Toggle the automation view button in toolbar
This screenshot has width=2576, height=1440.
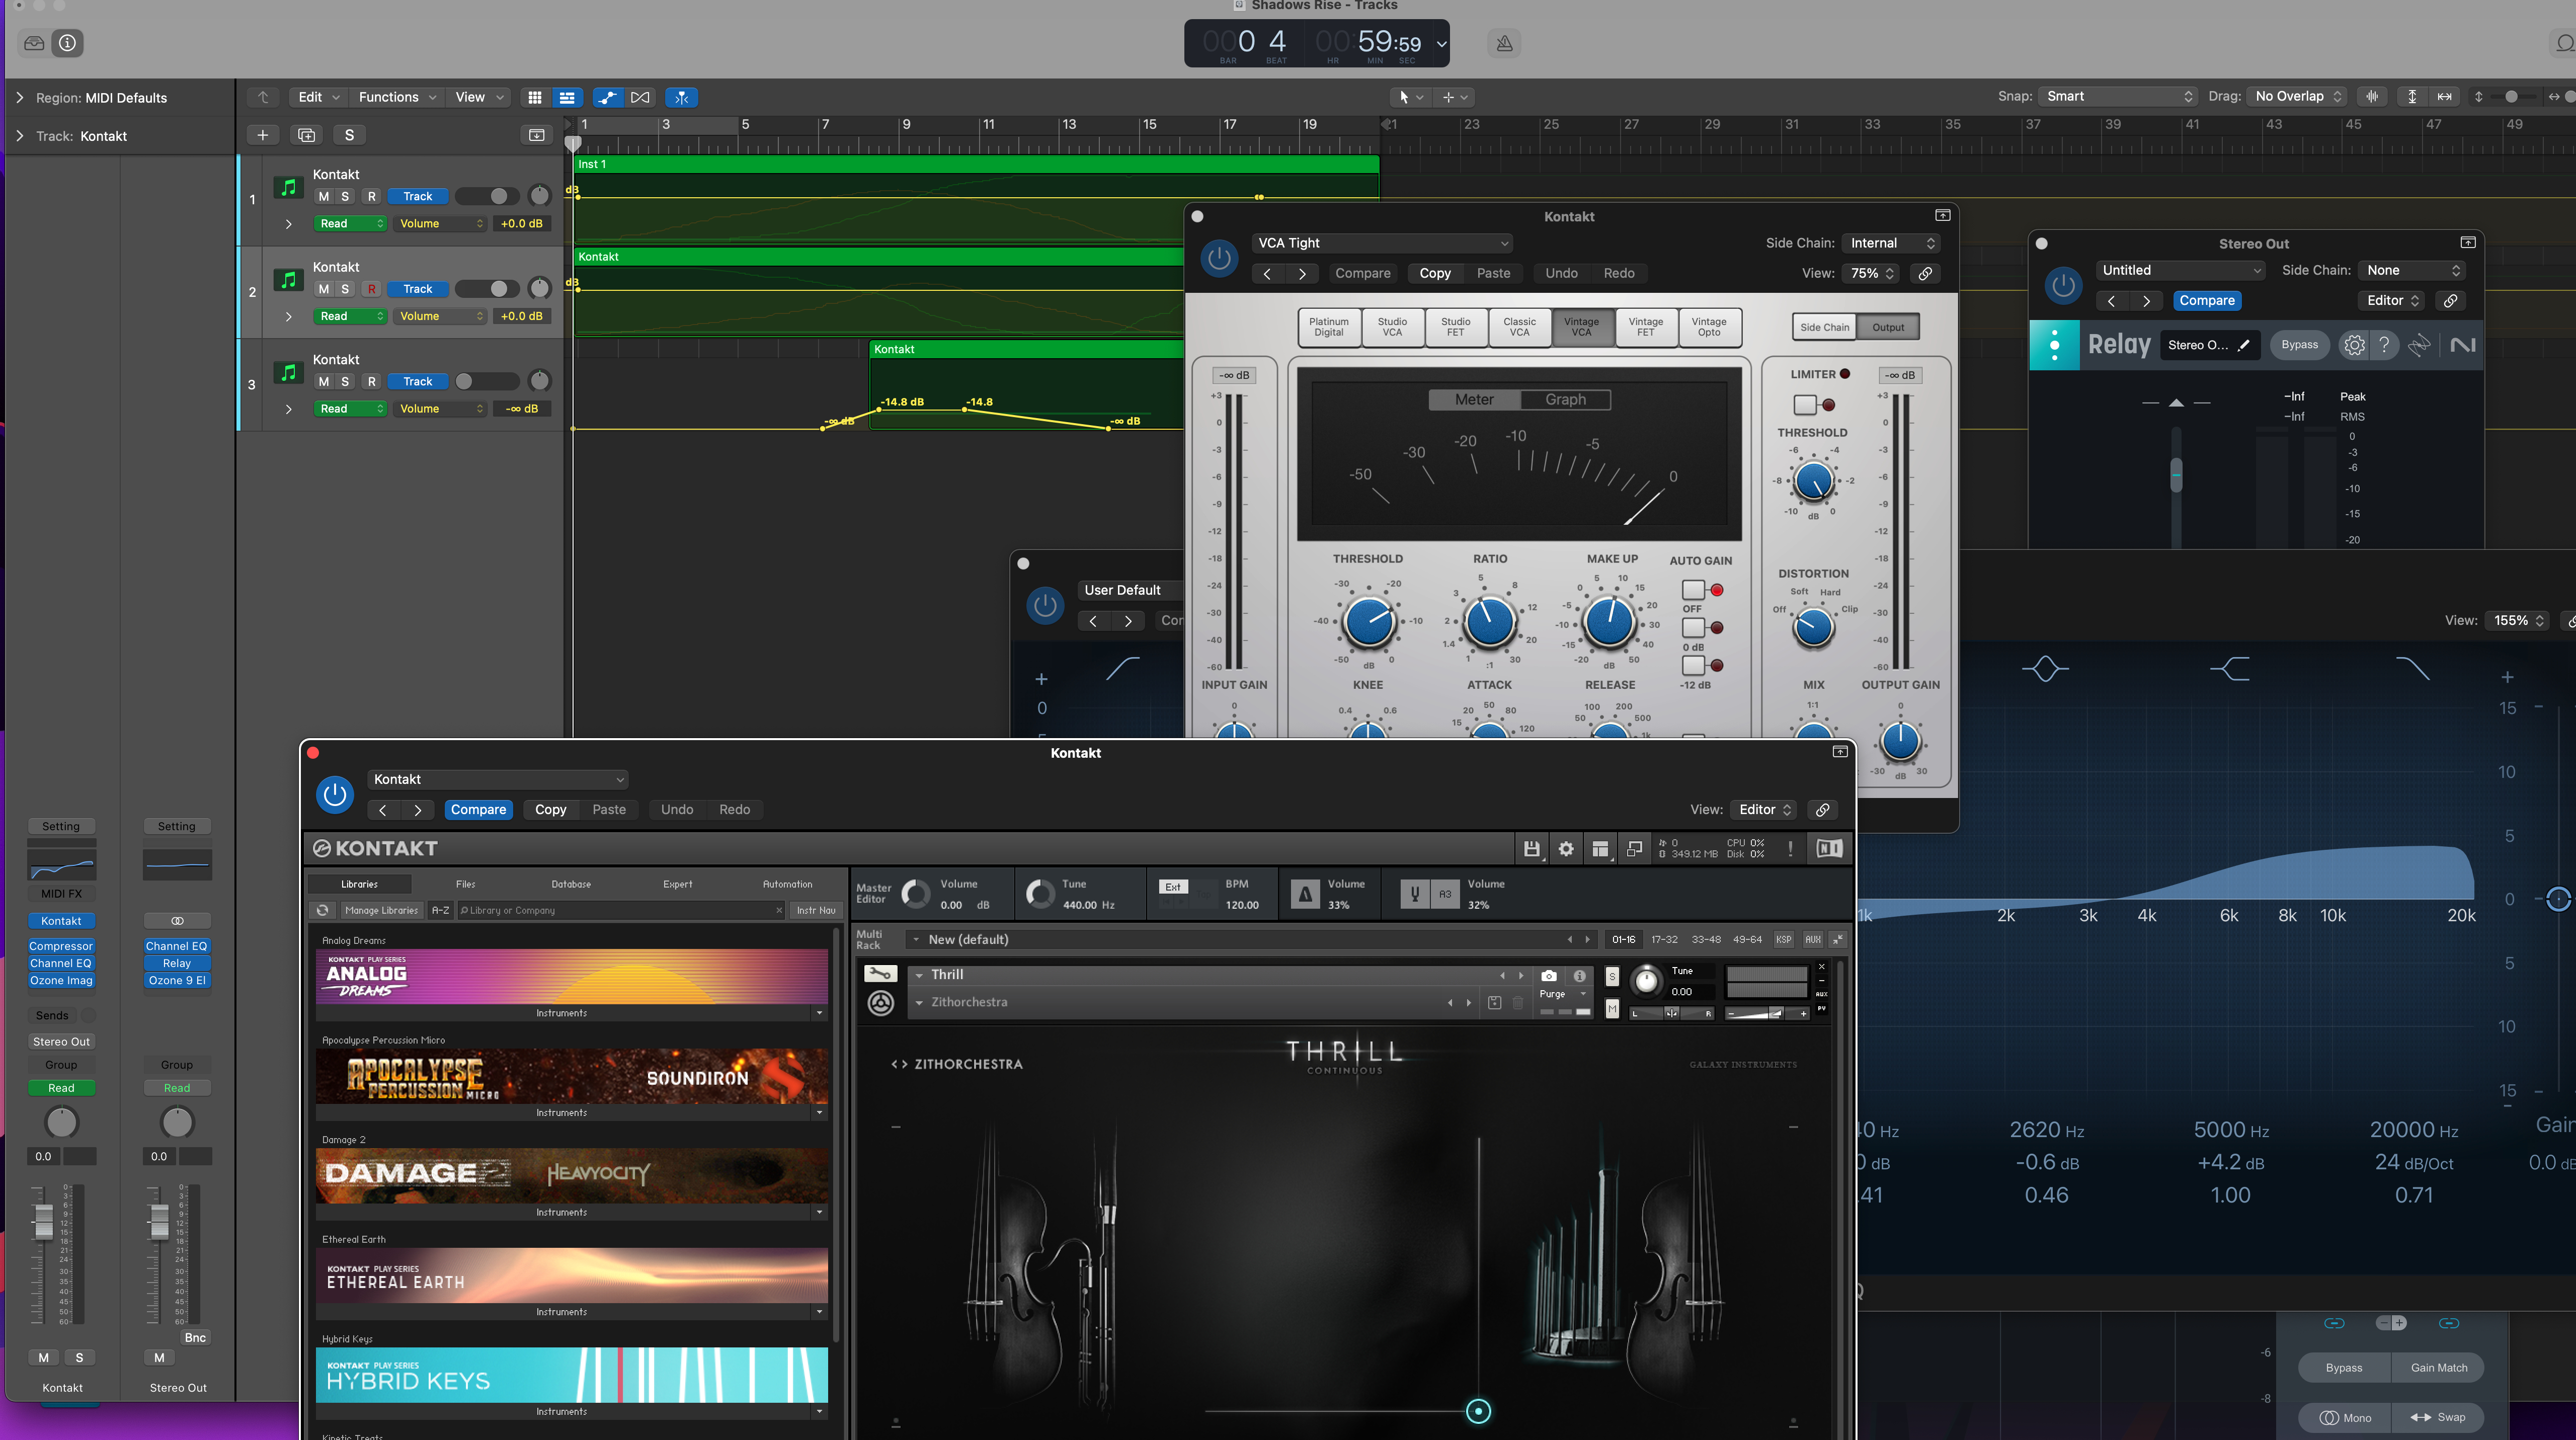[x=607, y=97]
